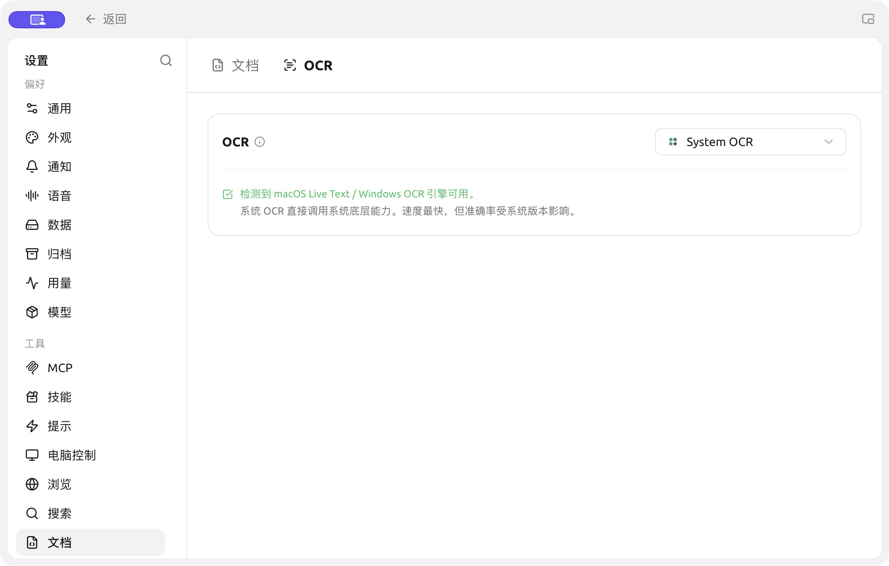Click the 工具 section label
Screen dimensions: 889x566
click(x=35, y=343)
